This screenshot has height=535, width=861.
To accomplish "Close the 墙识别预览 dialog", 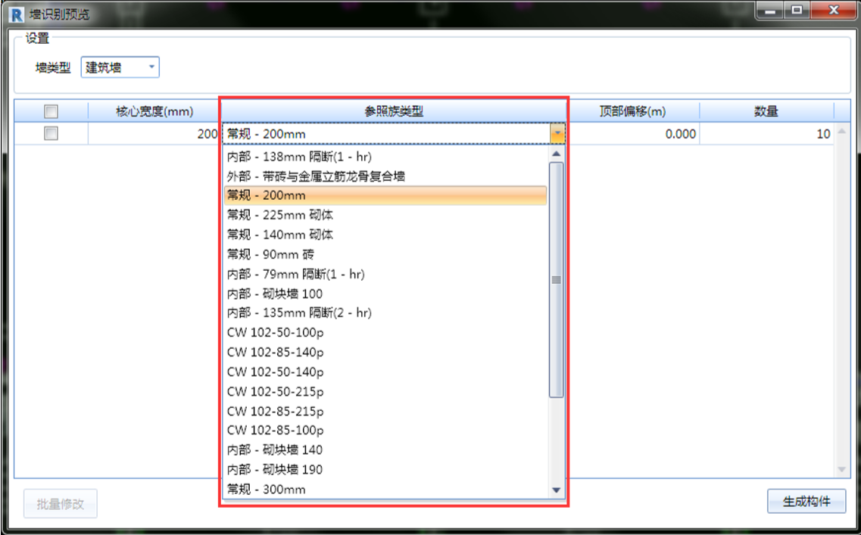I will [834, 11].
